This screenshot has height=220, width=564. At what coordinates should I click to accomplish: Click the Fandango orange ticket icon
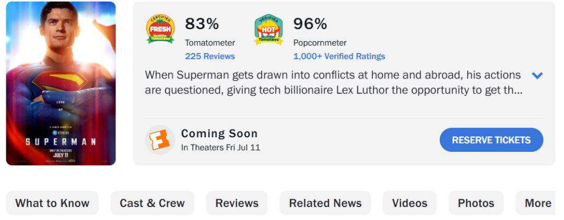click(160, 140)
